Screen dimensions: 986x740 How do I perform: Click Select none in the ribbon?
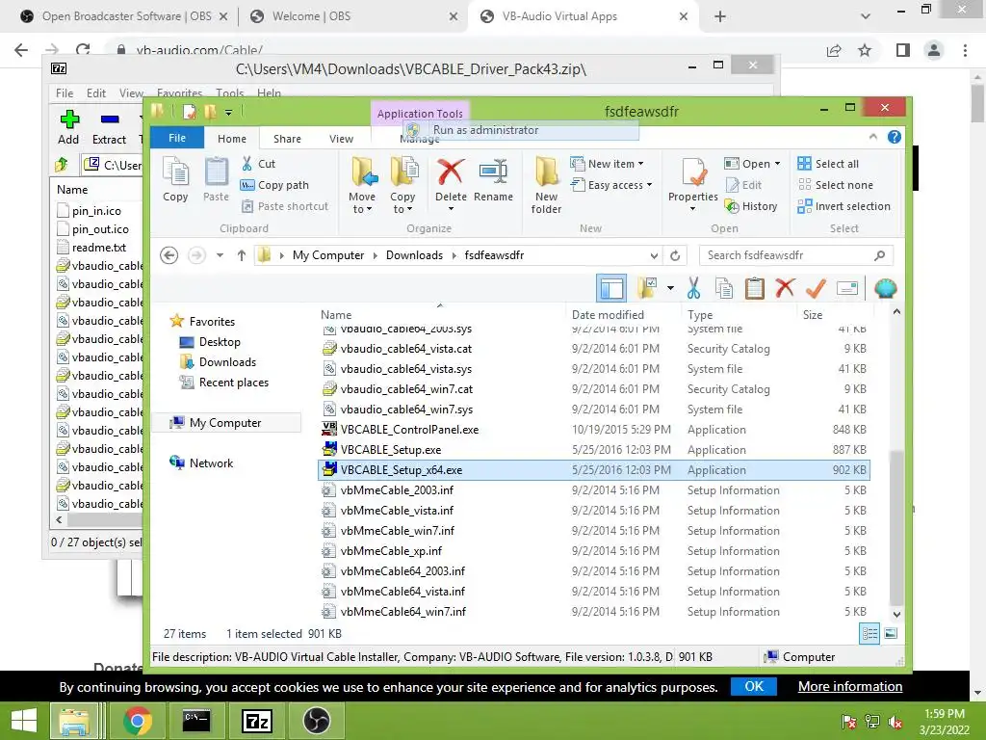pyautogui.click(x=835, y=185)
